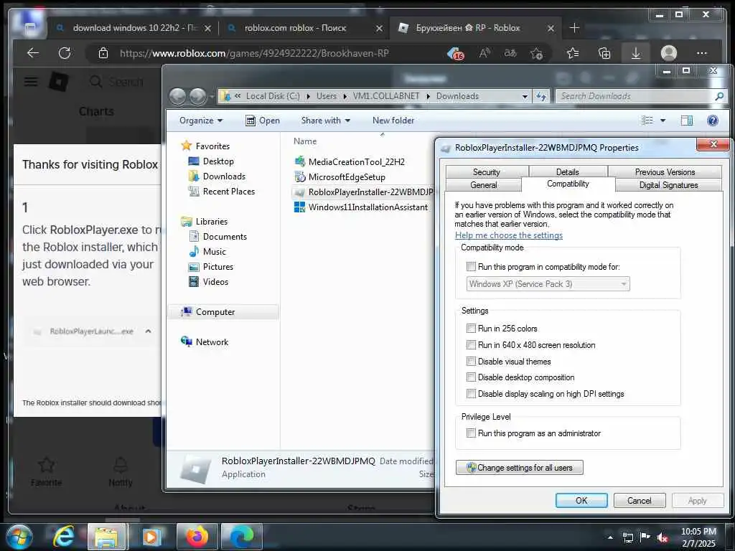The width and height of the screenshot is (735, 551).
Task: Click the browser address bar URL
Action: point(253,53)
